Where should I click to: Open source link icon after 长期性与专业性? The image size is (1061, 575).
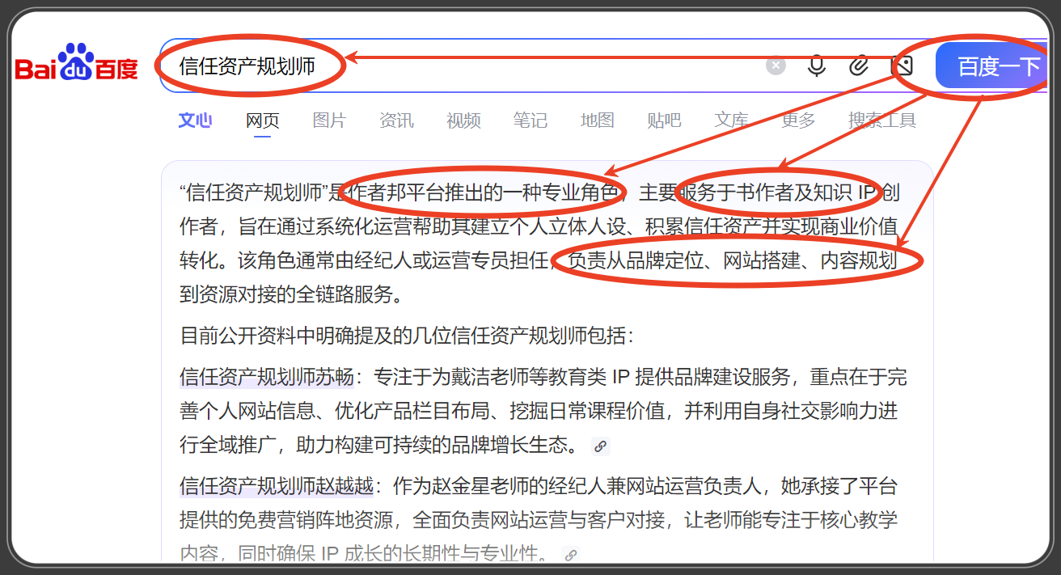(x=571, y=555)
